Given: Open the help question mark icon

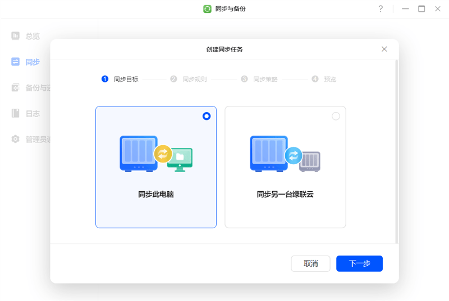Looking at the screenshot, I should (x=381, y=9).
